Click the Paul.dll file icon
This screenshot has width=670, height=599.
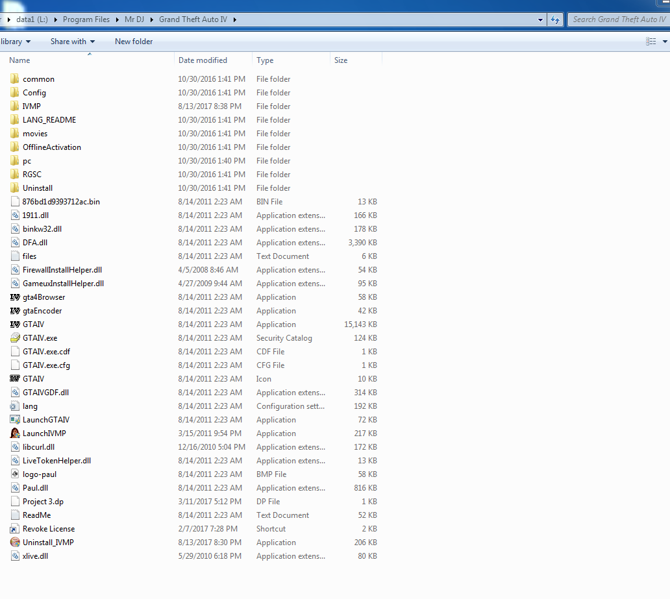(x=15, y=487)
